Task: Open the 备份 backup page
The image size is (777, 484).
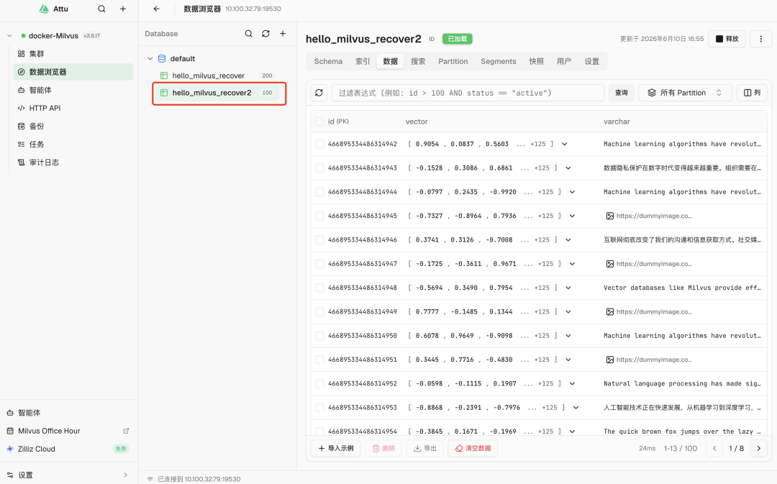Action: (x=73, y=127)
